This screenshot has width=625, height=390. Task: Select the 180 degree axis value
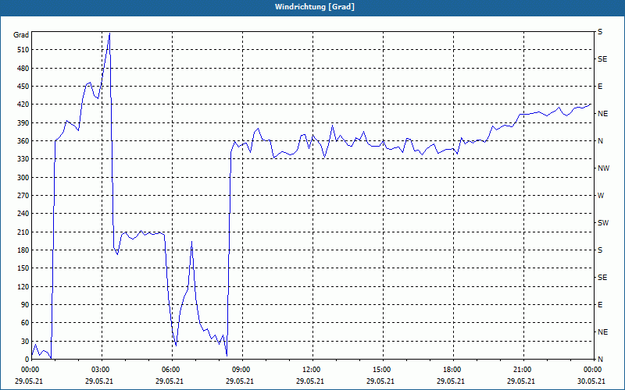(x=23, y=250)
